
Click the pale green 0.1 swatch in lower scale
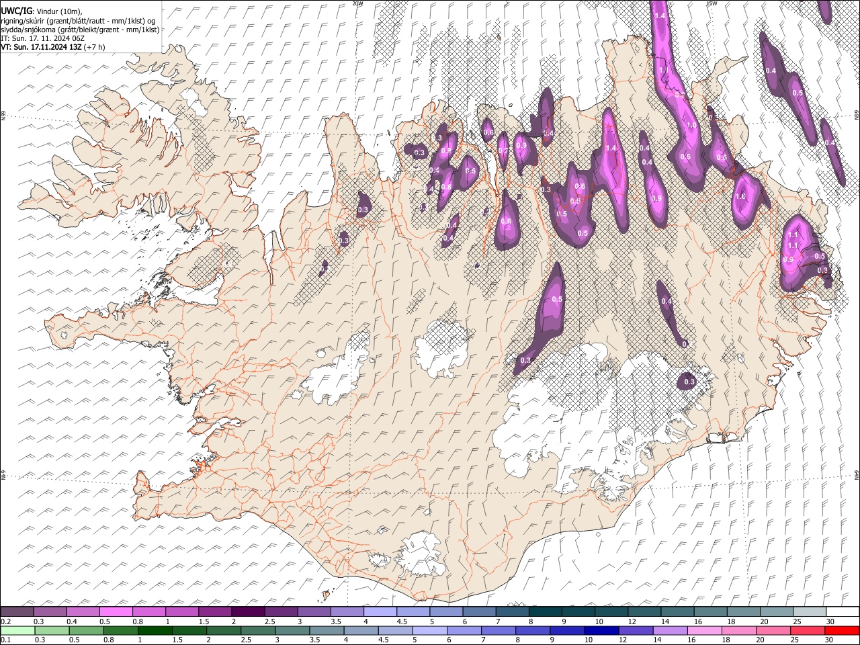click(x=17, y=630)
